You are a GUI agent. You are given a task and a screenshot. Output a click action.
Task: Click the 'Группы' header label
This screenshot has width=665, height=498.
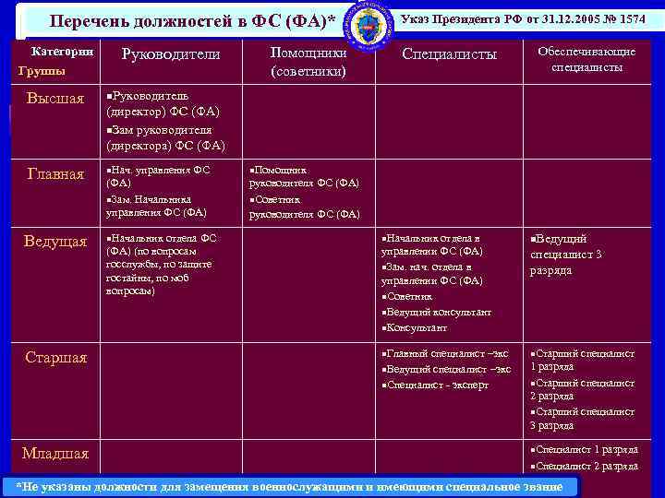[42, 71]
